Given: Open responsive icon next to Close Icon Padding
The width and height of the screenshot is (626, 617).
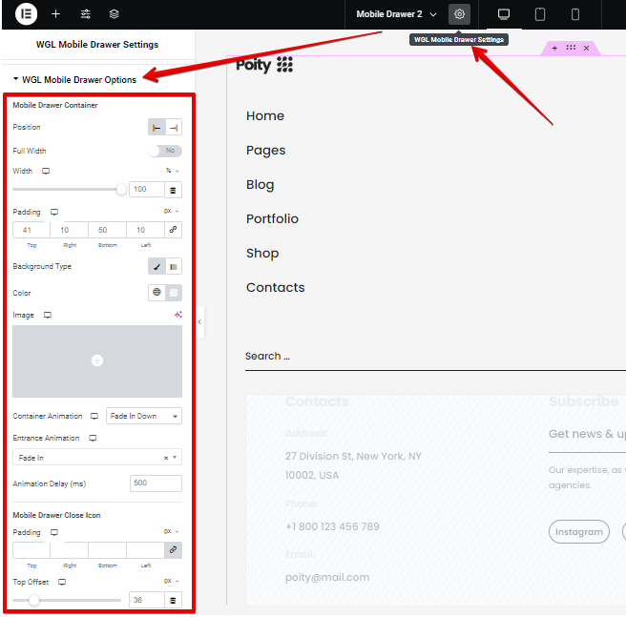Looking at the screenshot, I should click(x=54, y=532).
